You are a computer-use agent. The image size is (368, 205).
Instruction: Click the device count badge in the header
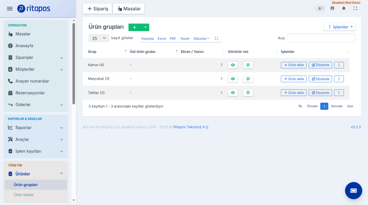tap(320, 9)
